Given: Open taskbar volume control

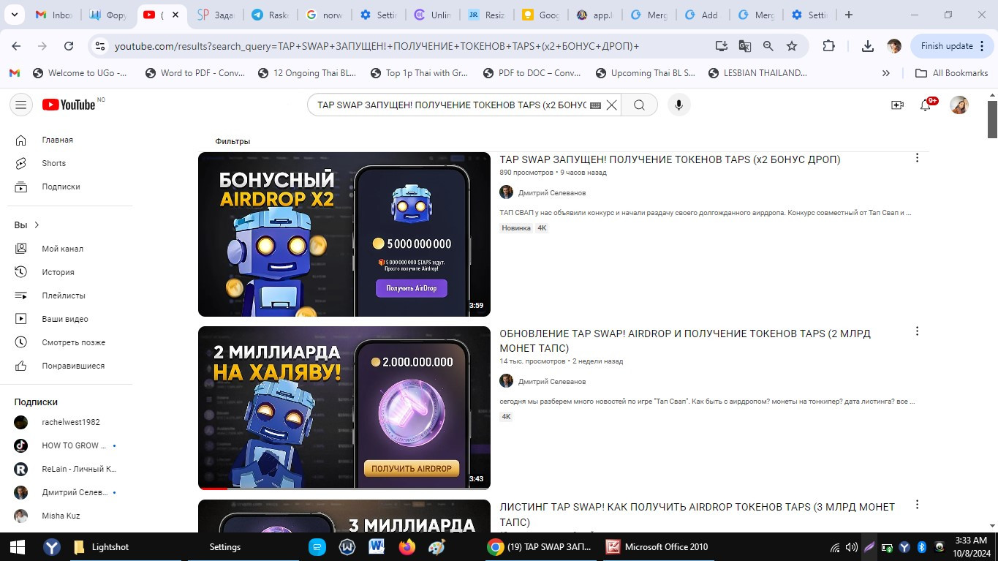Looking at the screenshot, I should pyautogui.click(x=852, y=547).
